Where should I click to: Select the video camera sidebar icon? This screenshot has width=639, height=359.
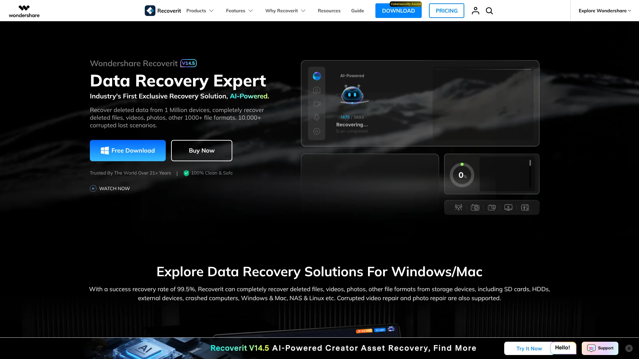click(317, 104)
